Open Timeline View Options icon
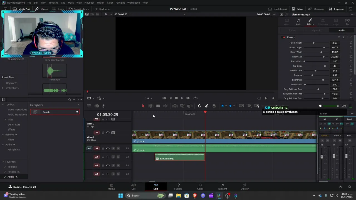356x200 pixels. point(89,106)
